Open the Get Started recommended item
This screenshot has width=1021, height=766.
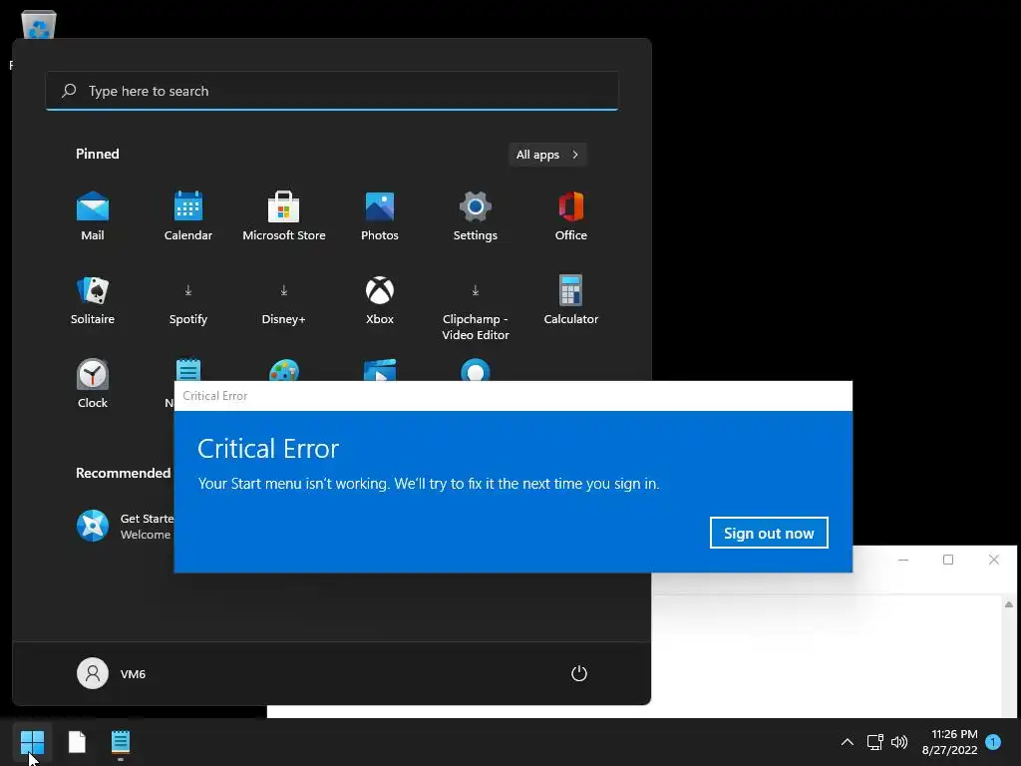tap(125, 527)
